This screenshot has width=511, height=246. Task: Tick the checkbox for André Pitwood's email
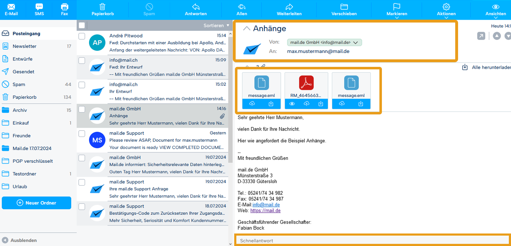point(82,36)
